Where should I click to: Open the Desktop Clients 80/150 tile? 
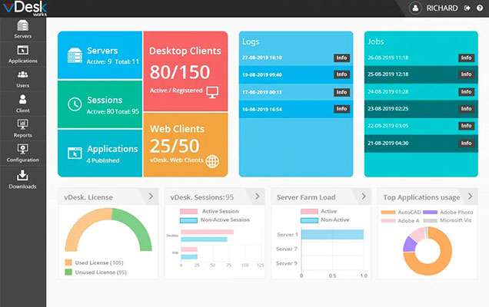coord(185,71)
